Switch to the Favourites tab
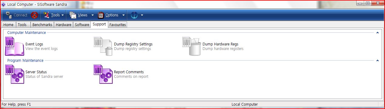 (118, 25)
